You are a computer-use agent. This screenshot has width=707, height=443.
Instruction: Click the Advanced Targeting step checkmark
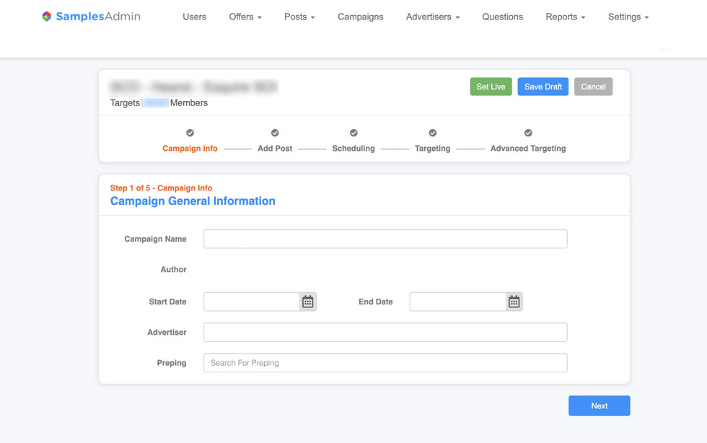(528, 133)
